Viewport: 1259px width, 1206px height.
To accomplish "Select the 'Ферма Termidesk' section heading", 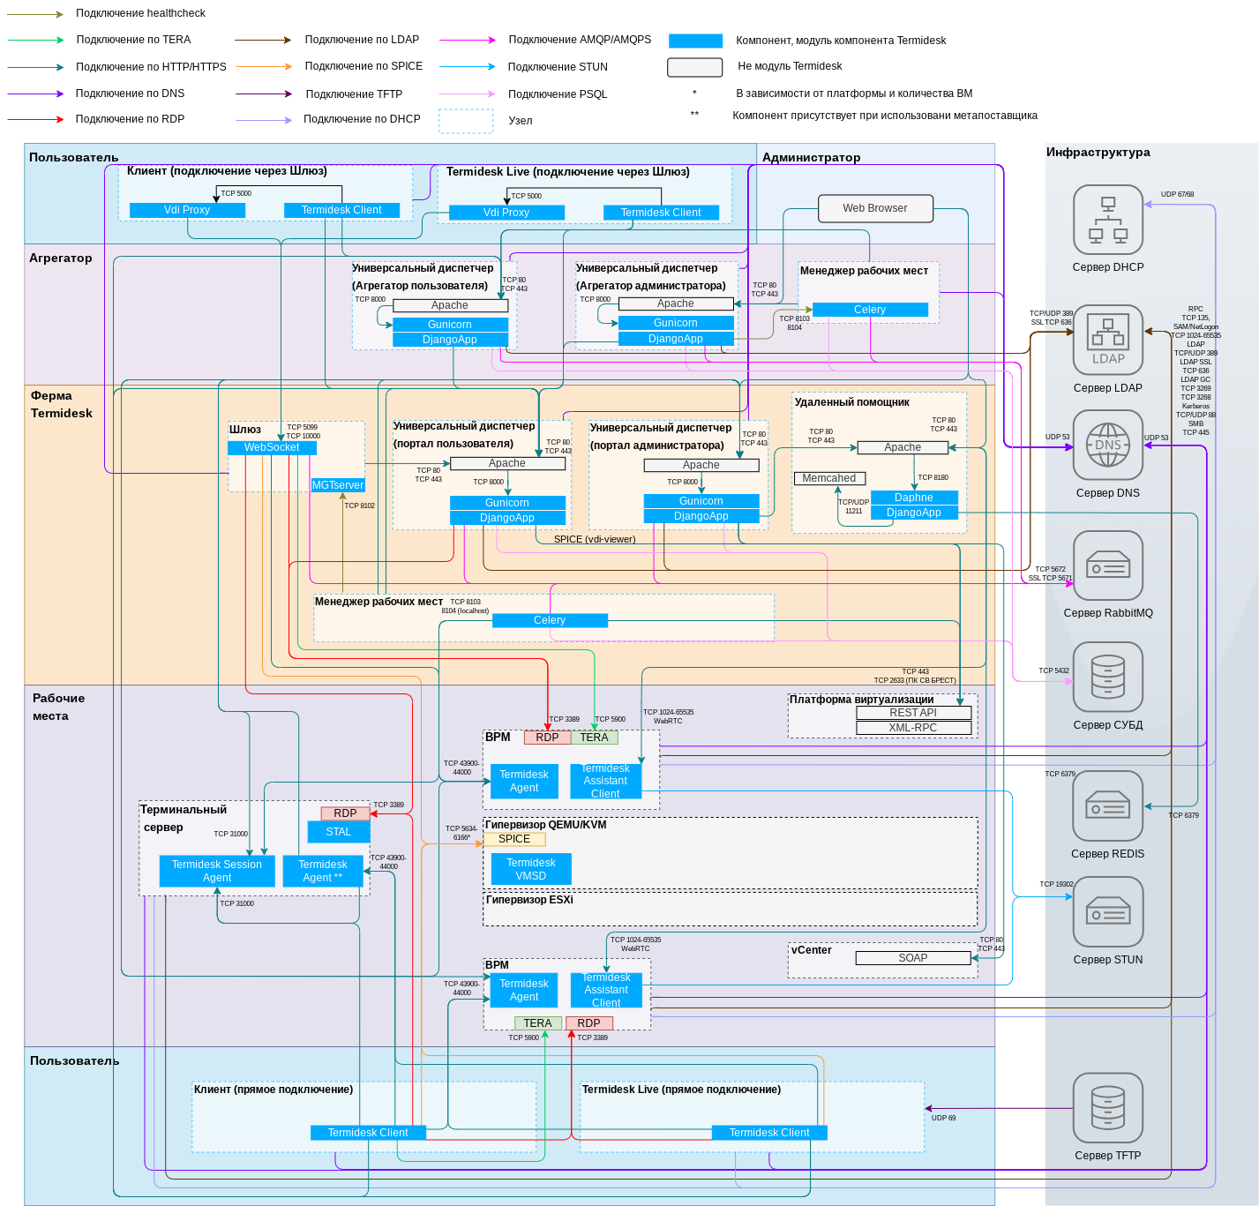I will tap(62, 404).
